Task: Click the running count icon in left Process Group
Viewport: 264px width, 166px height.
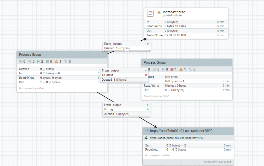Action: click(39, 61)
